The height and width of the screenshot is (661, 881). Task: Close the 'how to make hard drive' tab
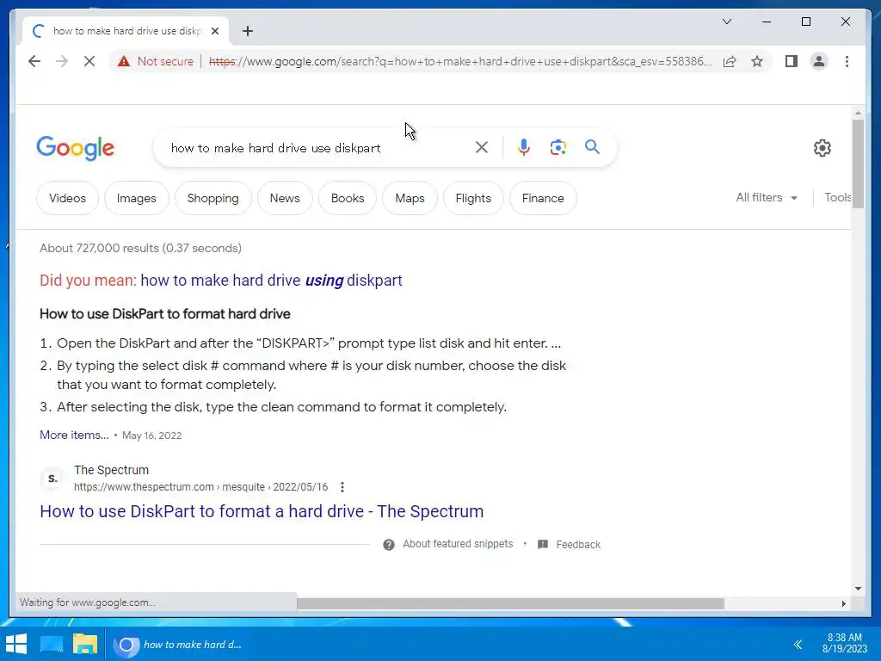pyautogui.click(x=214, y=31)
